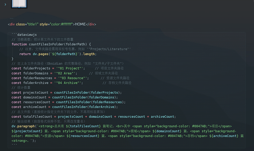Click the ${projectsCount} placeholder text
The height and width of the screenshot is (151, 254).
tap(27, 131)
